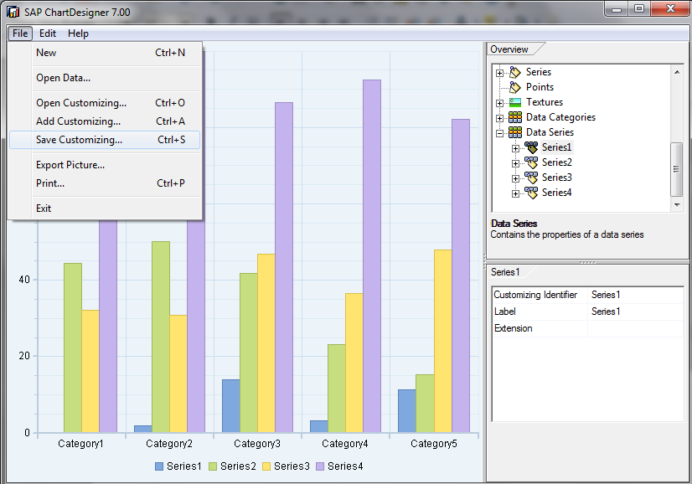Click the Textures landscape icon
This screenshot has height=484, width=692.
515,102
